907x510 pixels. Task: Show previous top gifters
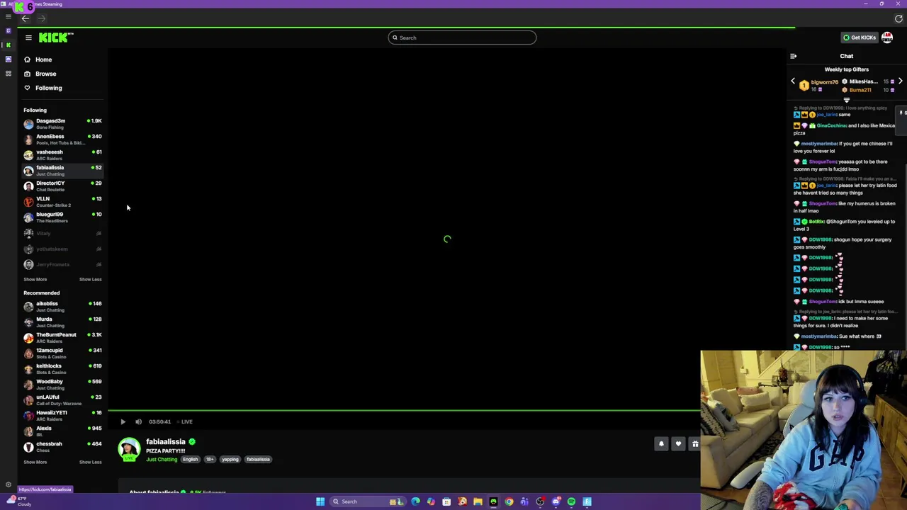pyautogui.click(x=793, y=81)
